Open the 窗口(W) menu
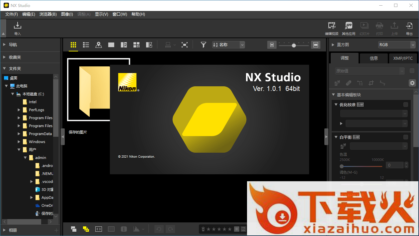This screenshot has width=419, height=236. click(120, 14)
